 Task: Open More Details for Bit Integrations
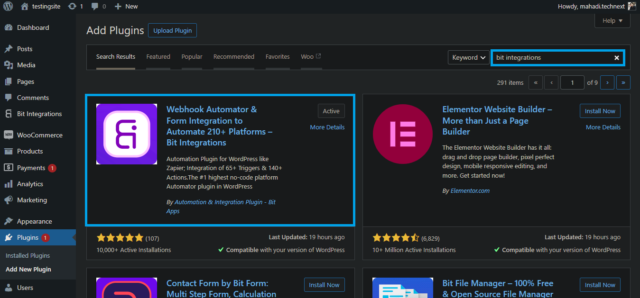[327, 127]
